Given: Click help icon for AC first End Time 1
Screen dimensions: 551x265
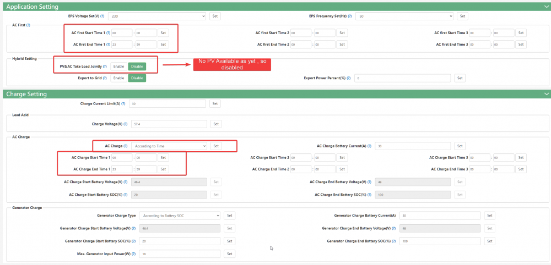Looking at the screenshot, I should [x=108, y=45].
